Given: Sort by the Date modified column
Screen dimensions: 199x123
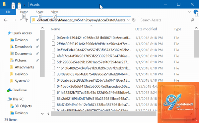Looking at the screenshot, I should click(146, 29).
